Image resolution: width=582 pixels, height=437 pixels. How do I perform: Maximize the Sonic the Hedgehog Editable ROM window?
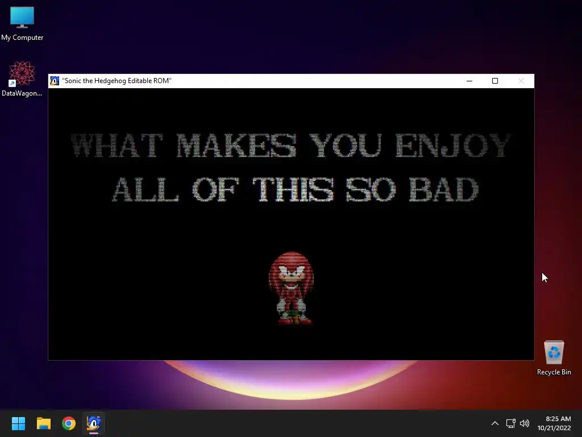(x=495, y=81)
